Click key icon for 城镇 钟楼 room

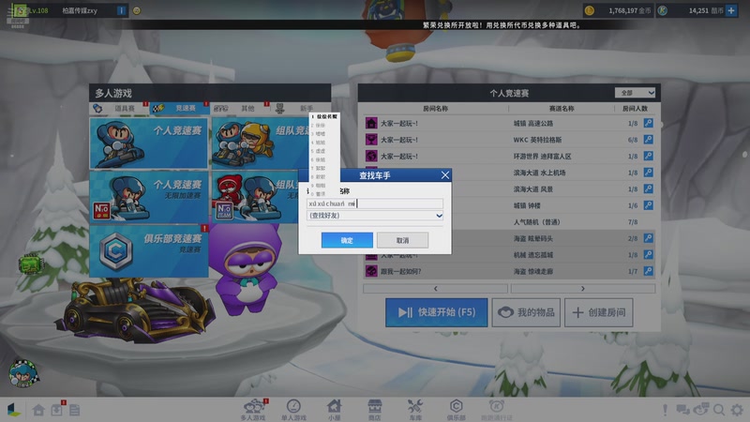[648, 205]
